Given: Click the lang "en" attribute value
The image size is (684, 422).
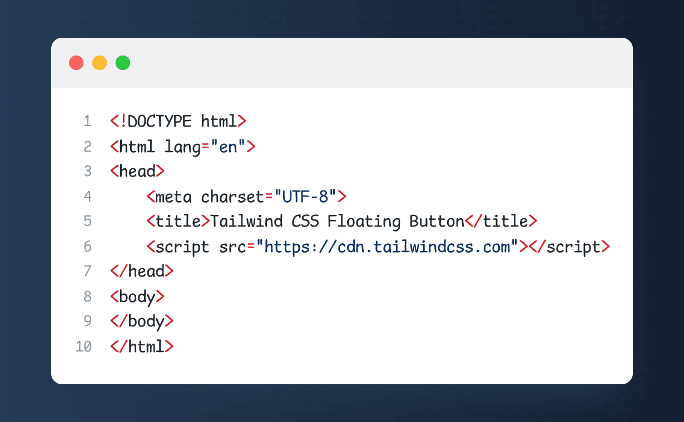Looking at the screenshot, I should [x=228, y=147].
